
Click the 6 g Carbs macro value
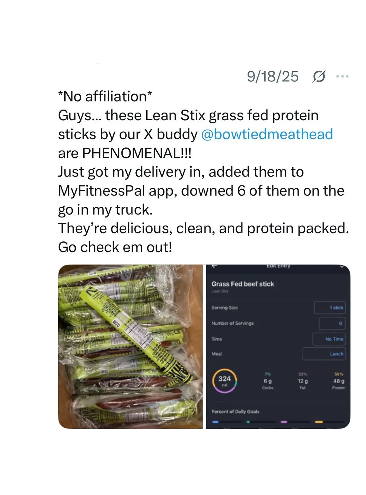click(268, 381)
